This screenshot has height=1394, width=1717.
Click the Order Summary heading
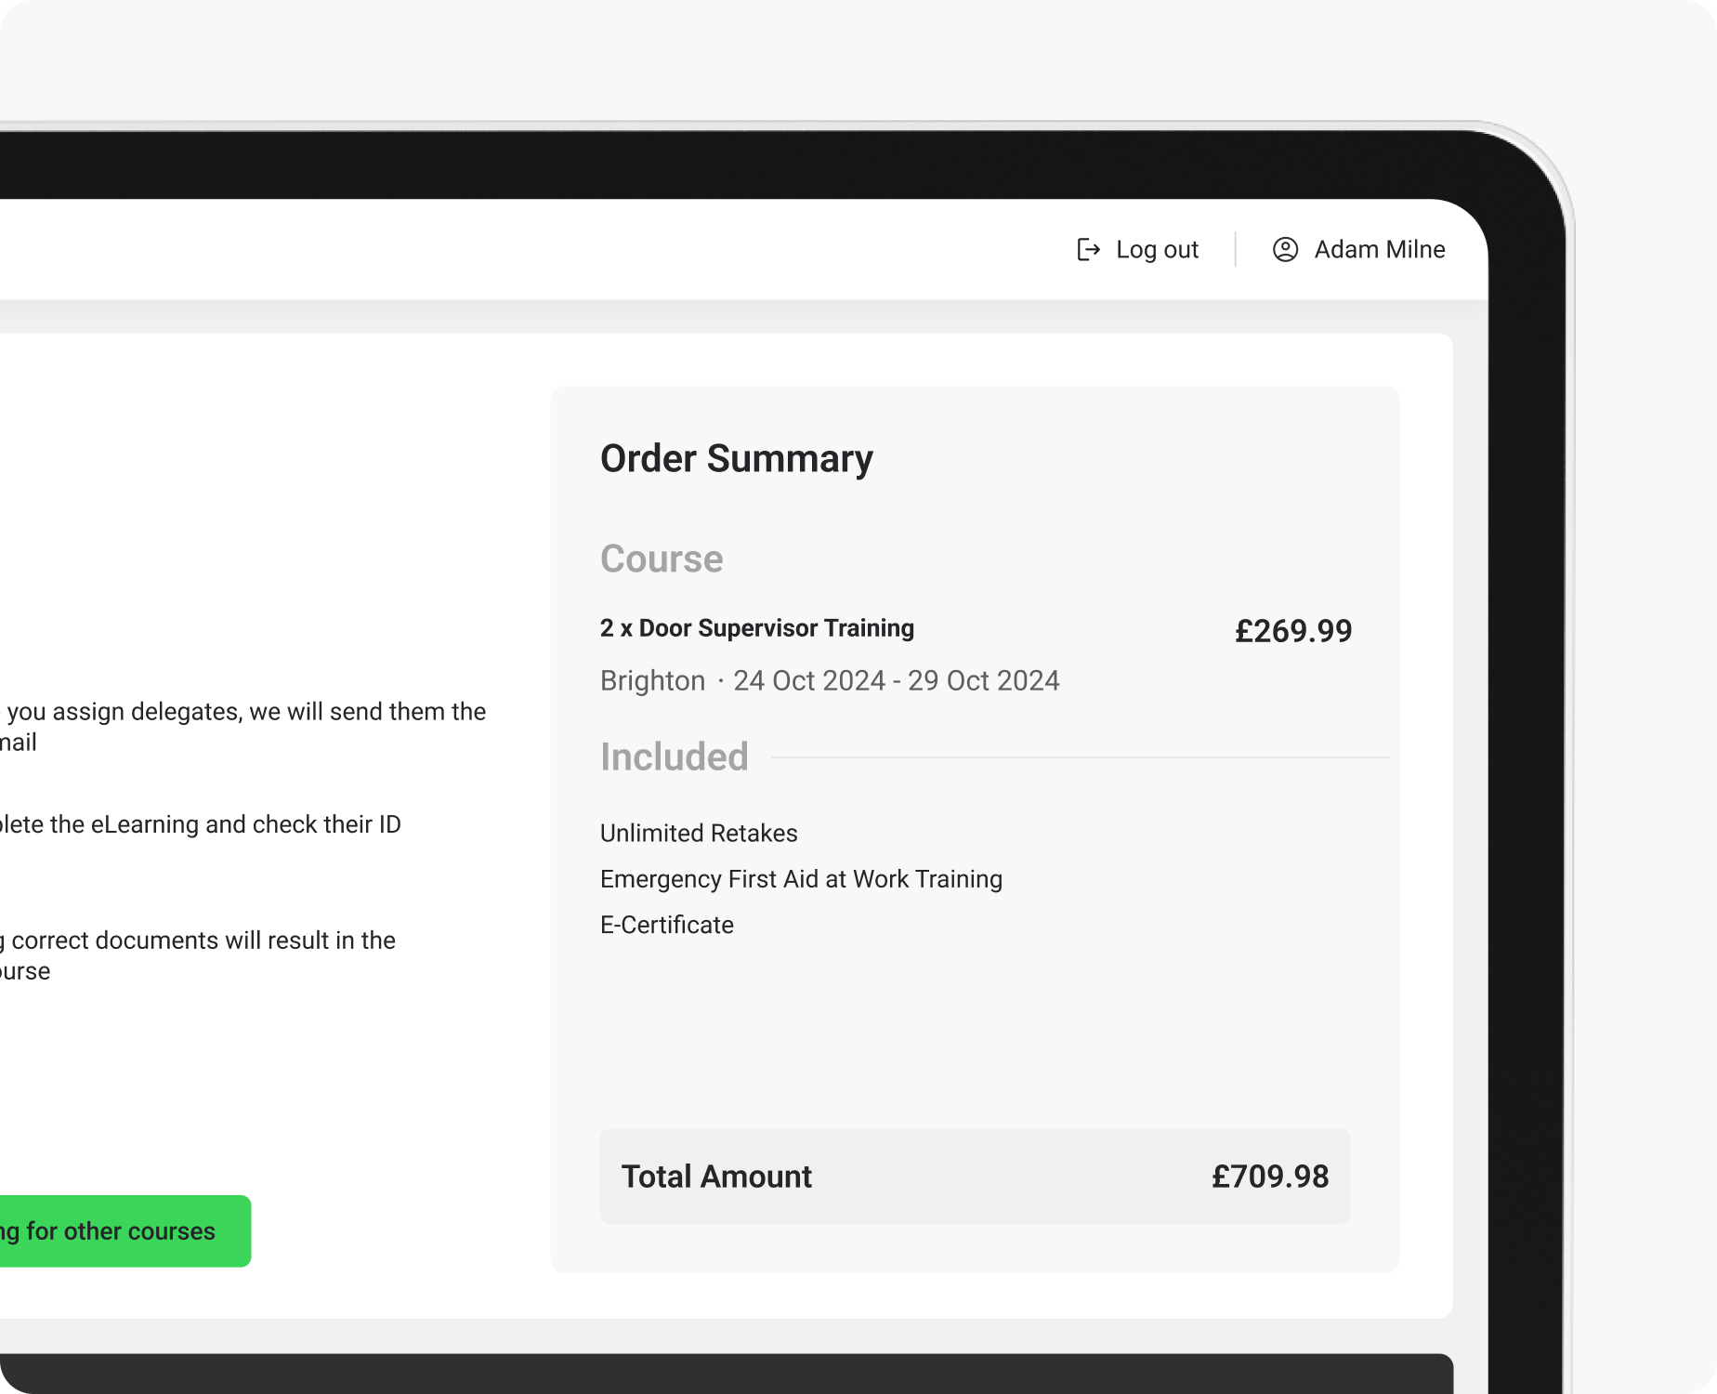click(x=736, y=459)
